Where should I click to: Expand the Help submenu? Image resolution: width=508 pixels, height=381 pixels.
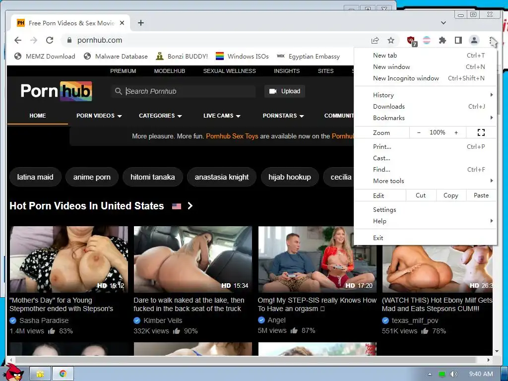[x=425, y=221]
